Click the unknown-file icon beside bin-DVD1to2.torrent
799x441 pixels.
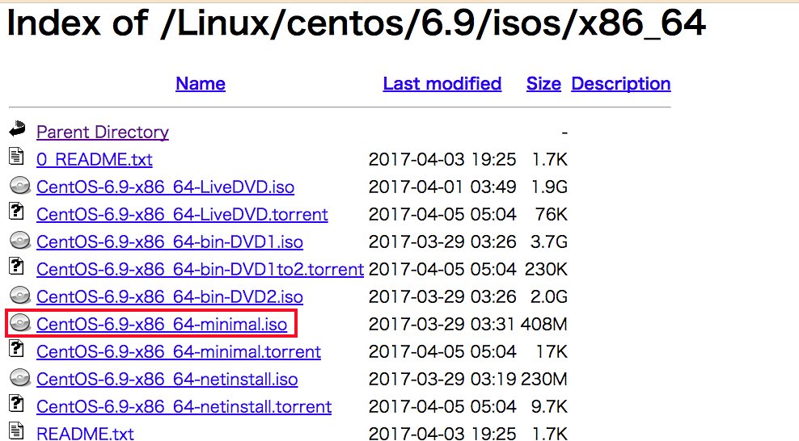17,266
